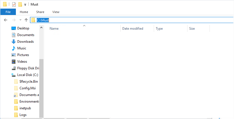Go up one folder level

click(26, 20)
